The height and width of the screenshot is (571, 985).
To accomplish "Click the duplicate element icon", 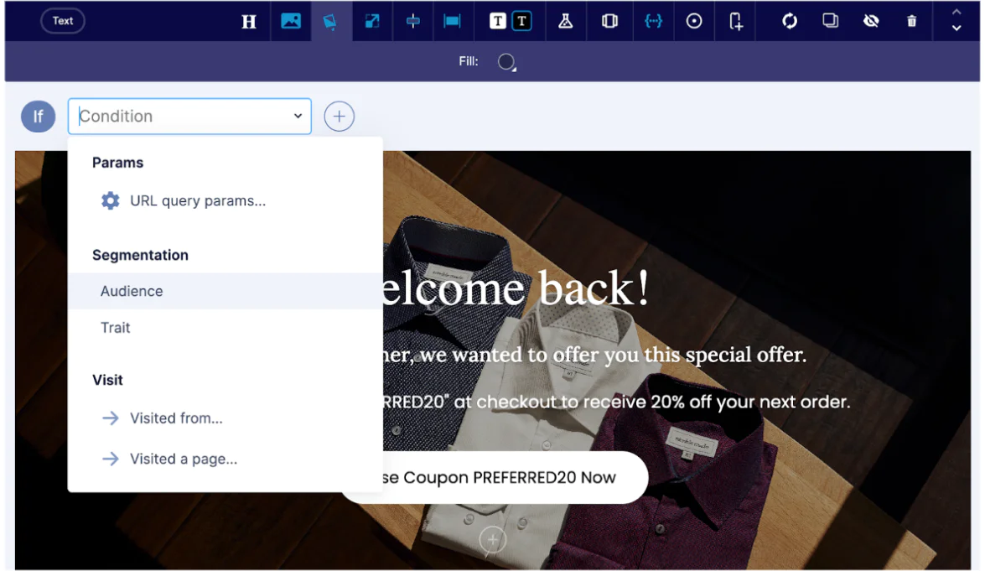I will (x=830, y=21).
